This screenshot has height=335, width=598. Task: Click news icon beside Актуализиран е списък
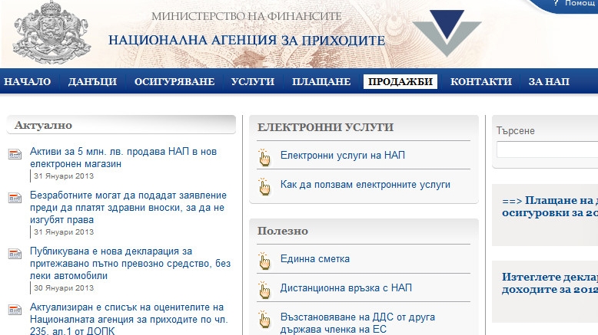[x=15, y=310]
